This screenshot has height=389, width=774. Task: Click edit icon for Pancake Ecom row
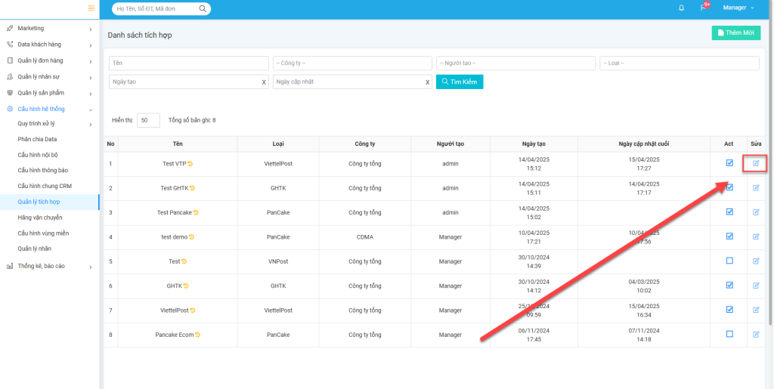pos(756,334)
